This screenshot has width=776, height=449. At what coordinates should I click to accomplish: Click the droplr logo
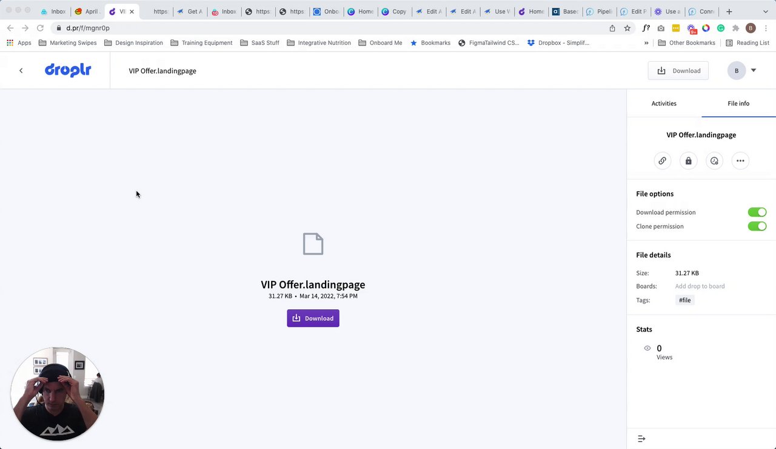(x=68, y=70)
